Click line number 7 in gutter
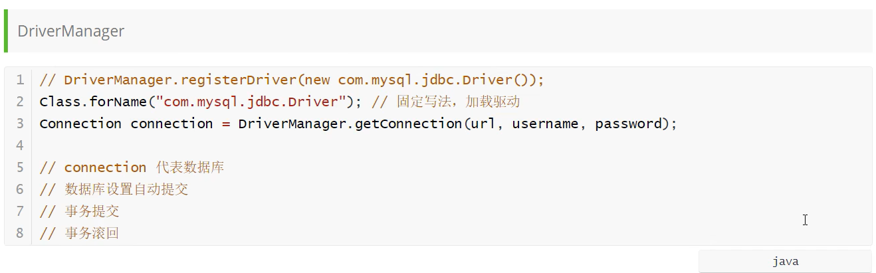Image resolution: width=876 pixels, height=273 pixels. pyautogui.click(x=19, y=211)
